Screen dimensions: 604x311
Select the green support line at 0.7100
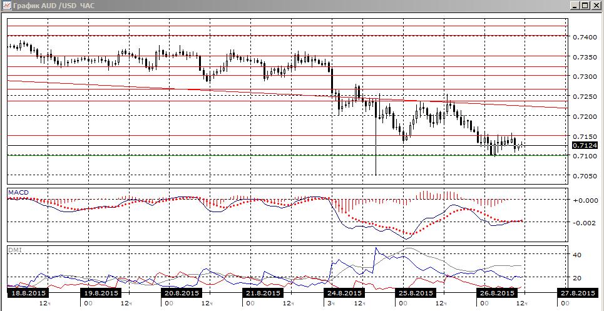(287, 155)
